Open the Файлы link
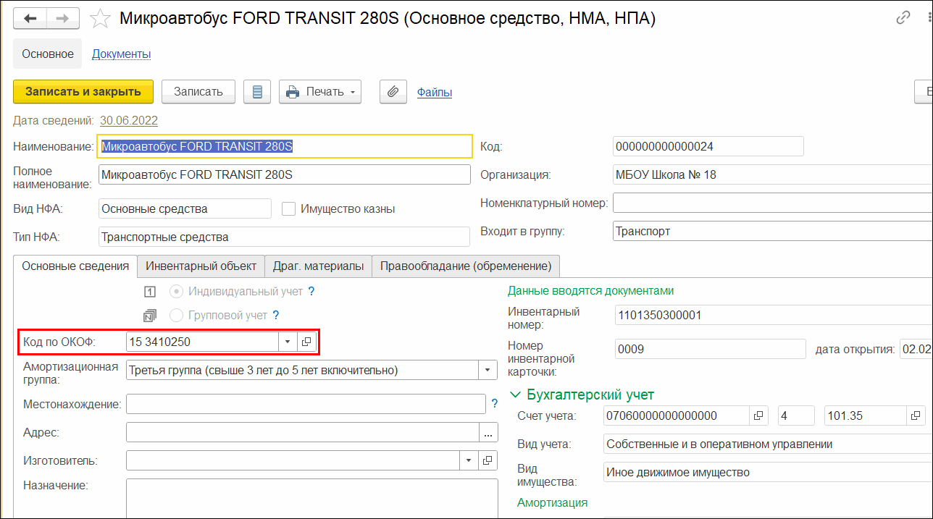This screenshot has width=933, height=519. point(435,92)
